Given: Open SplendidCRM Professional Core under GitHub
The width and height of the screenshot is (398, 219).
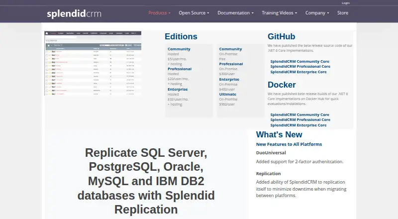Looking at the screenshot, I should [x=300, y=67].
